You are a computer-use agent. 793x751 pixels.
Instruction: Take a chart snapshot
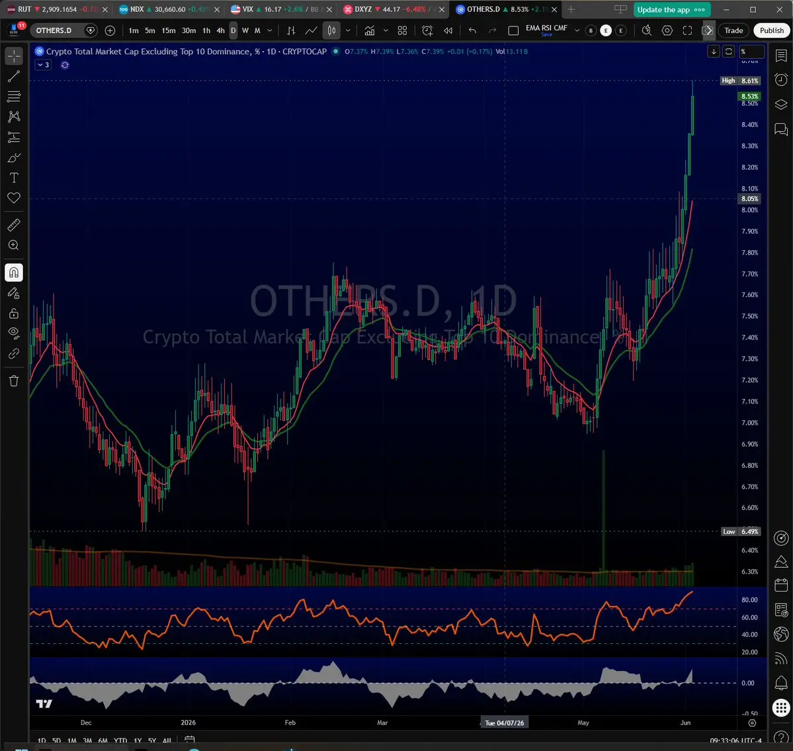click(x=708, y=30)
